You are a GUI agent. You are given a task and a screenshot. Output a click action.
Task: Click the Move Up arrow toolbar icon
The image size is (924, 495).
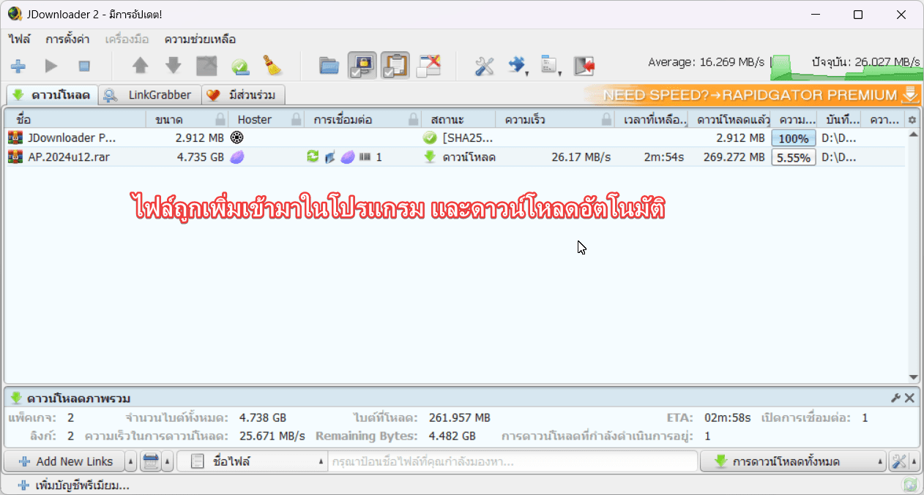[x=140, y=66]
